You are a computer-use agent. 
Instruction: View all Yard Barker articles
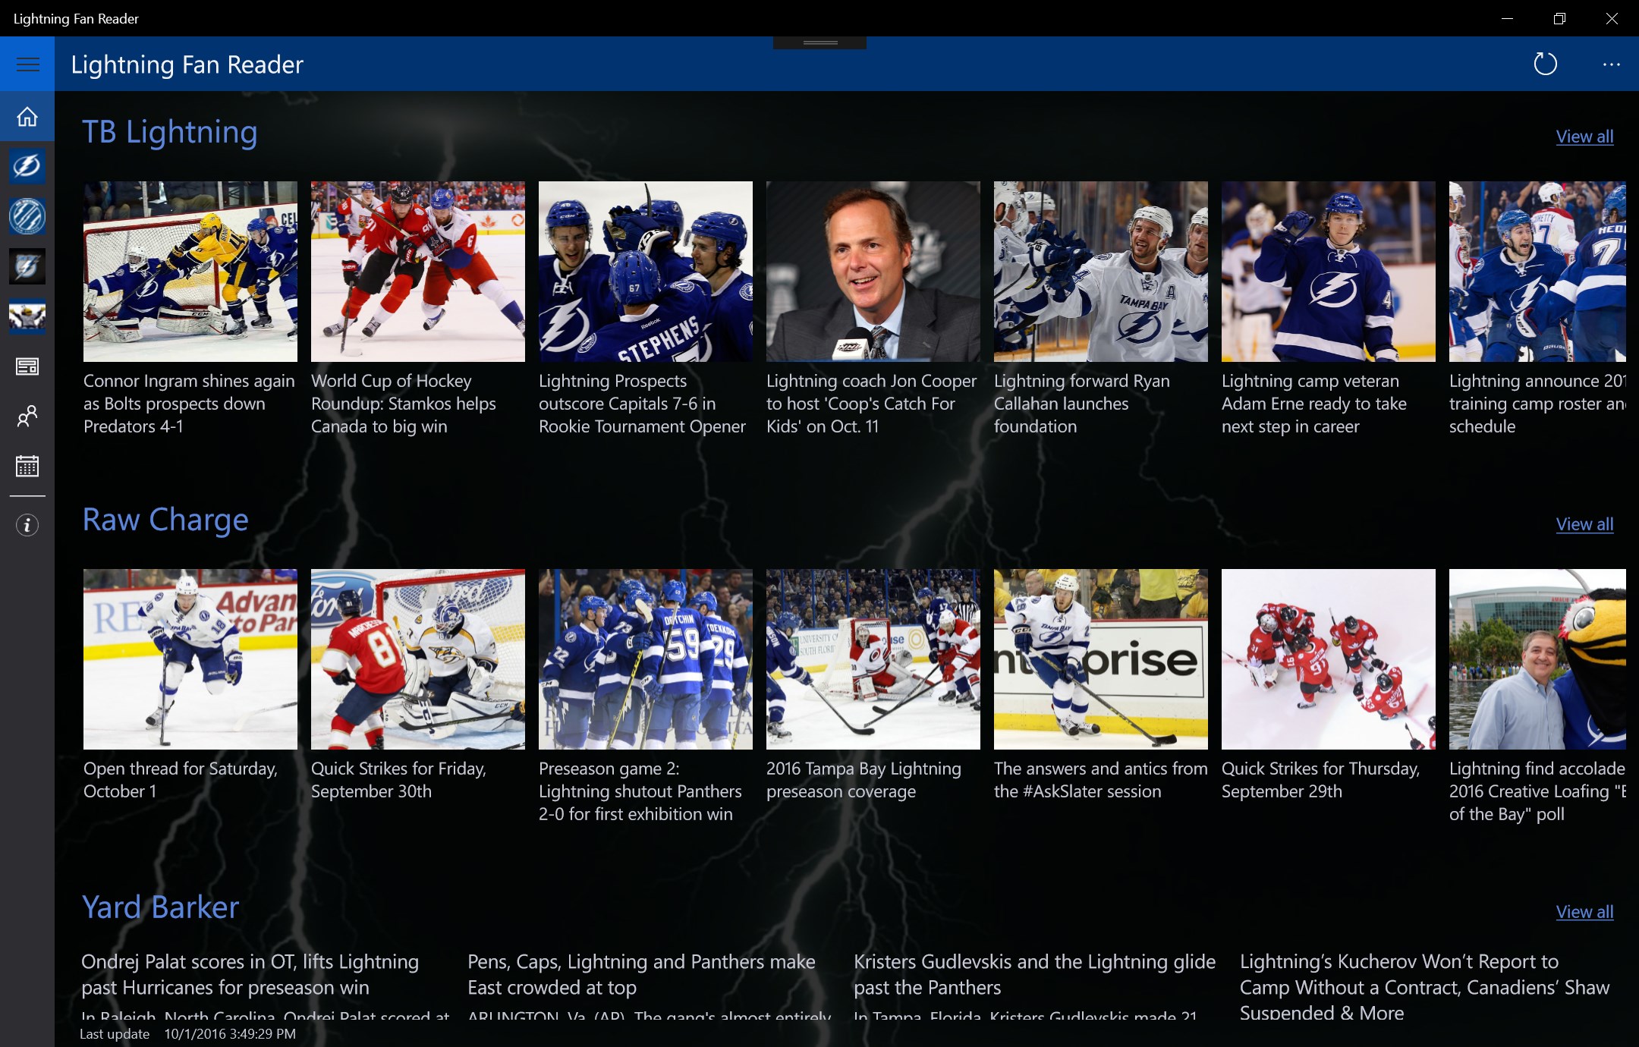[x=1584, y=912]
